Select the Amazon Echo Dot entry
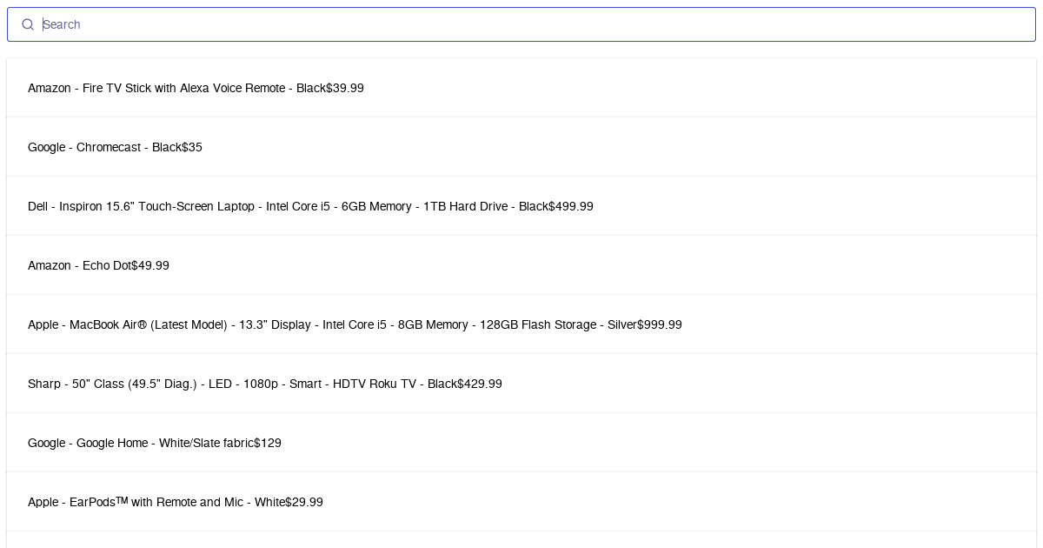 [x=79, y=265]
